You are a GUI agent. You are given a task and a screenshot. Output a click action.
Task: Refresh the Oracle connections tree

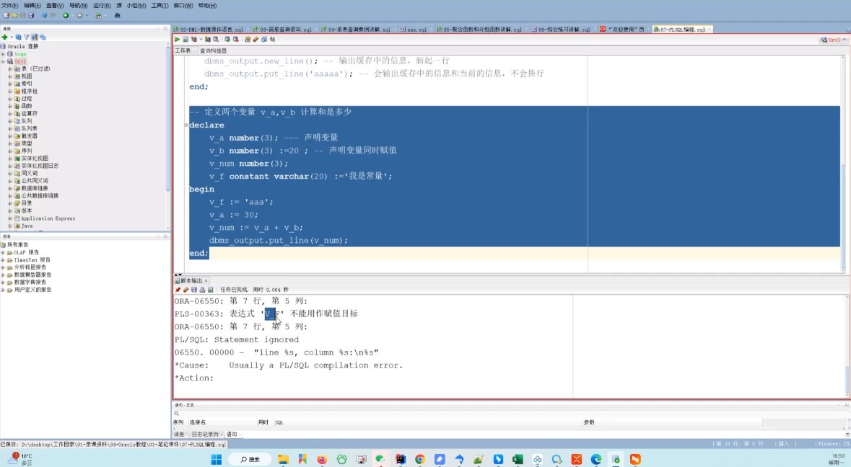[x=19, y=37]
